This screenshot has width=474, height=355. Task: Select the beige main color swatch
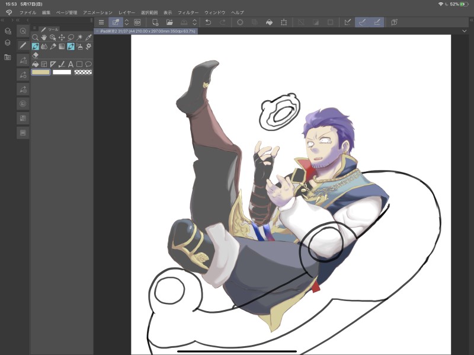click(x=41, y=72)
